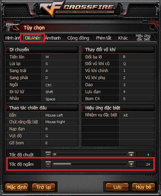Decrease mouse speed with minus button
Viewport: 161px width, 196px height.
tap(48, 155)
